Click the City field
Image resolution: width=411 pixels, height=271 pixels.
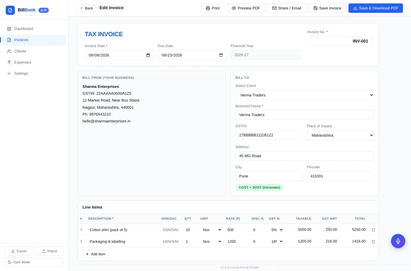269,176
